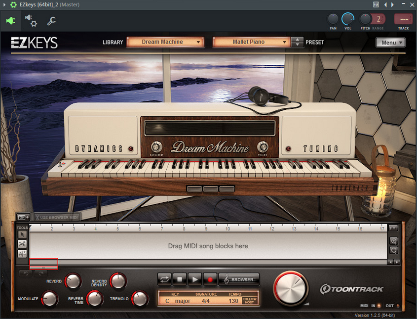Click the MIDI OUT indicator light
417x319 pixels.
coord(398,306)
